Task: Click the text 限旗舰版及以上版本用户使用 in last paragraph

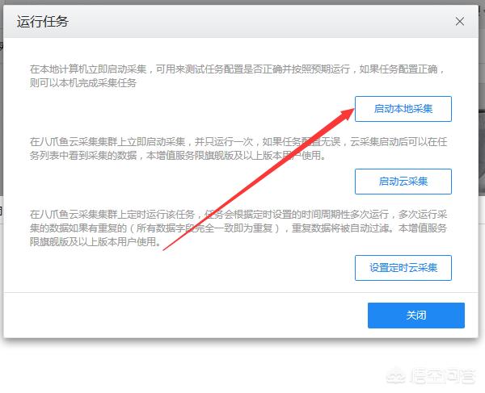Action: (x=95, y=241)
